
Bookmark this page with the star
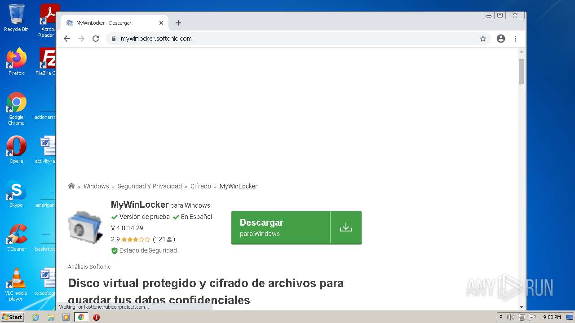[x=483, y=39]
